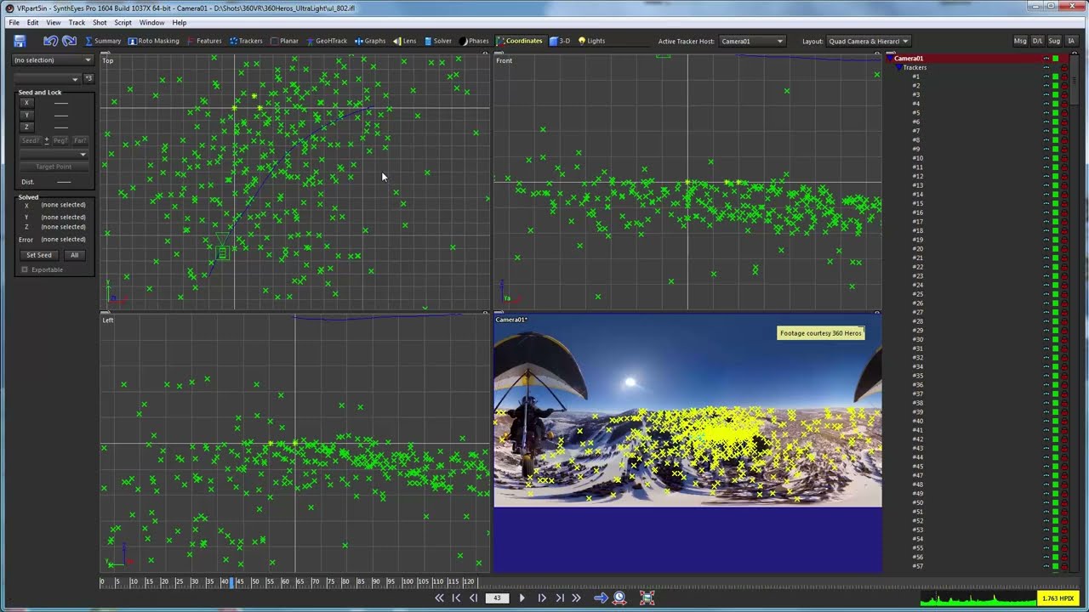
Task: Open the File menu
Action: [14, 22]
